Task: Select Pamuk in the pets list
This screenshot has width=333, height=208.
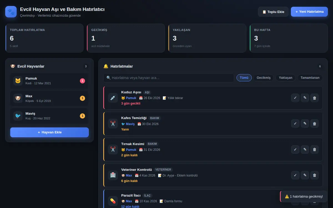Action: tap(49, 81)
